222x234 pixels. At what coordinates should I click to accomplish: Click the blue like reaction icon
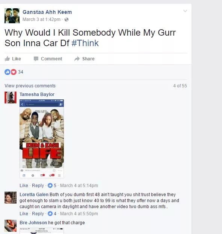coord(8,72)
